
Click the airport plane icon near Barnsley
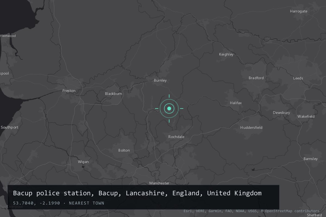coord(253,170)
